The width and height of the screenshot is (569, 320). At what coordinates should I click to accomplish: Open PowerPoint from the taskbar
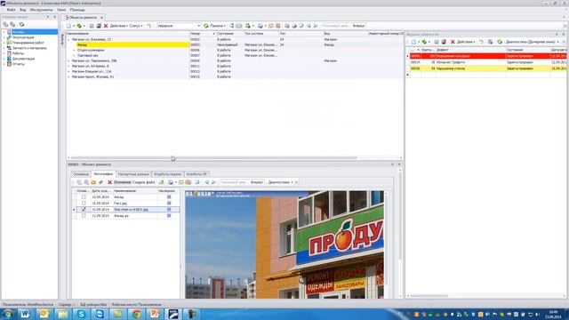155,314
